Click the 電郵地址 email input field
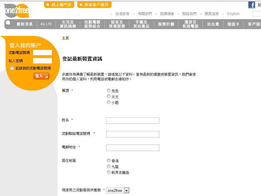Image resolution: width=261 pixels, height=196 pixels. (x=133, y=148)
